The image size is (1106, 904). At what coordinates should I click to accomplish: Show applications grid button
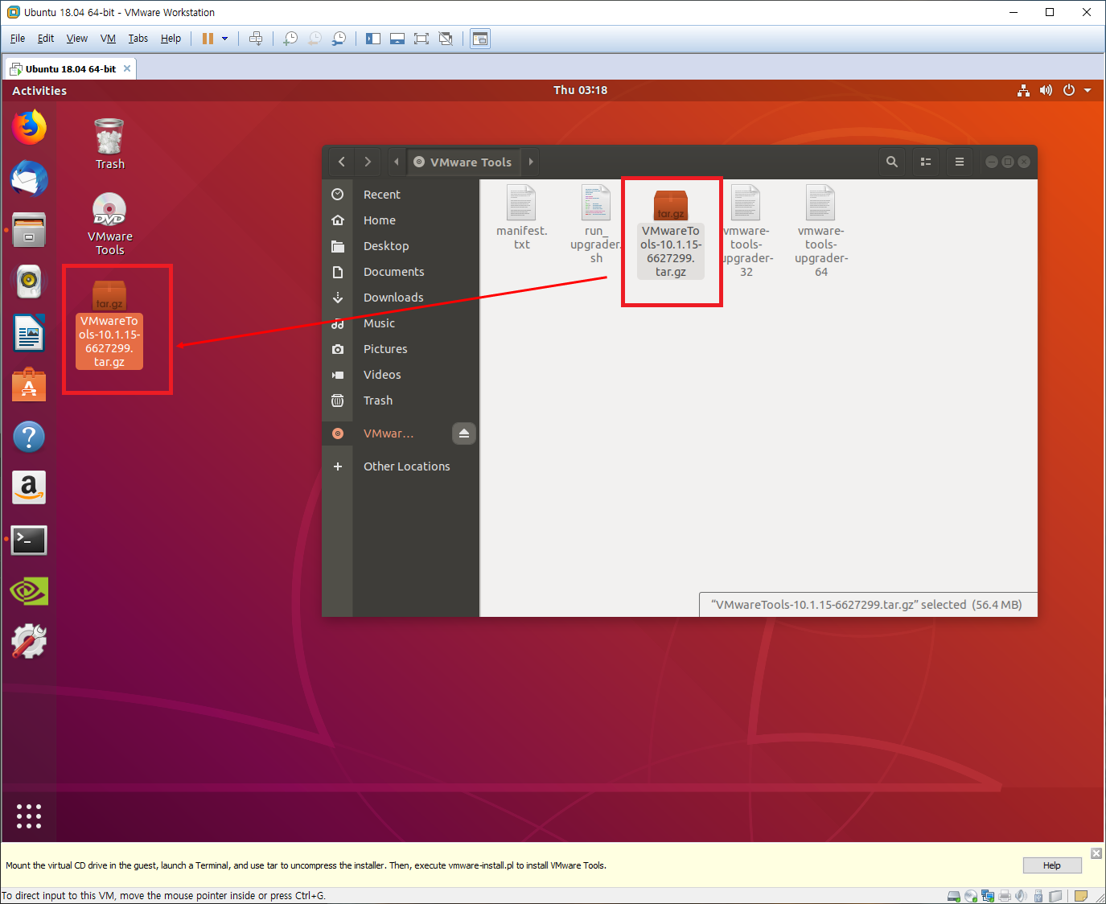pyautogui.click(x=29, y=816)
